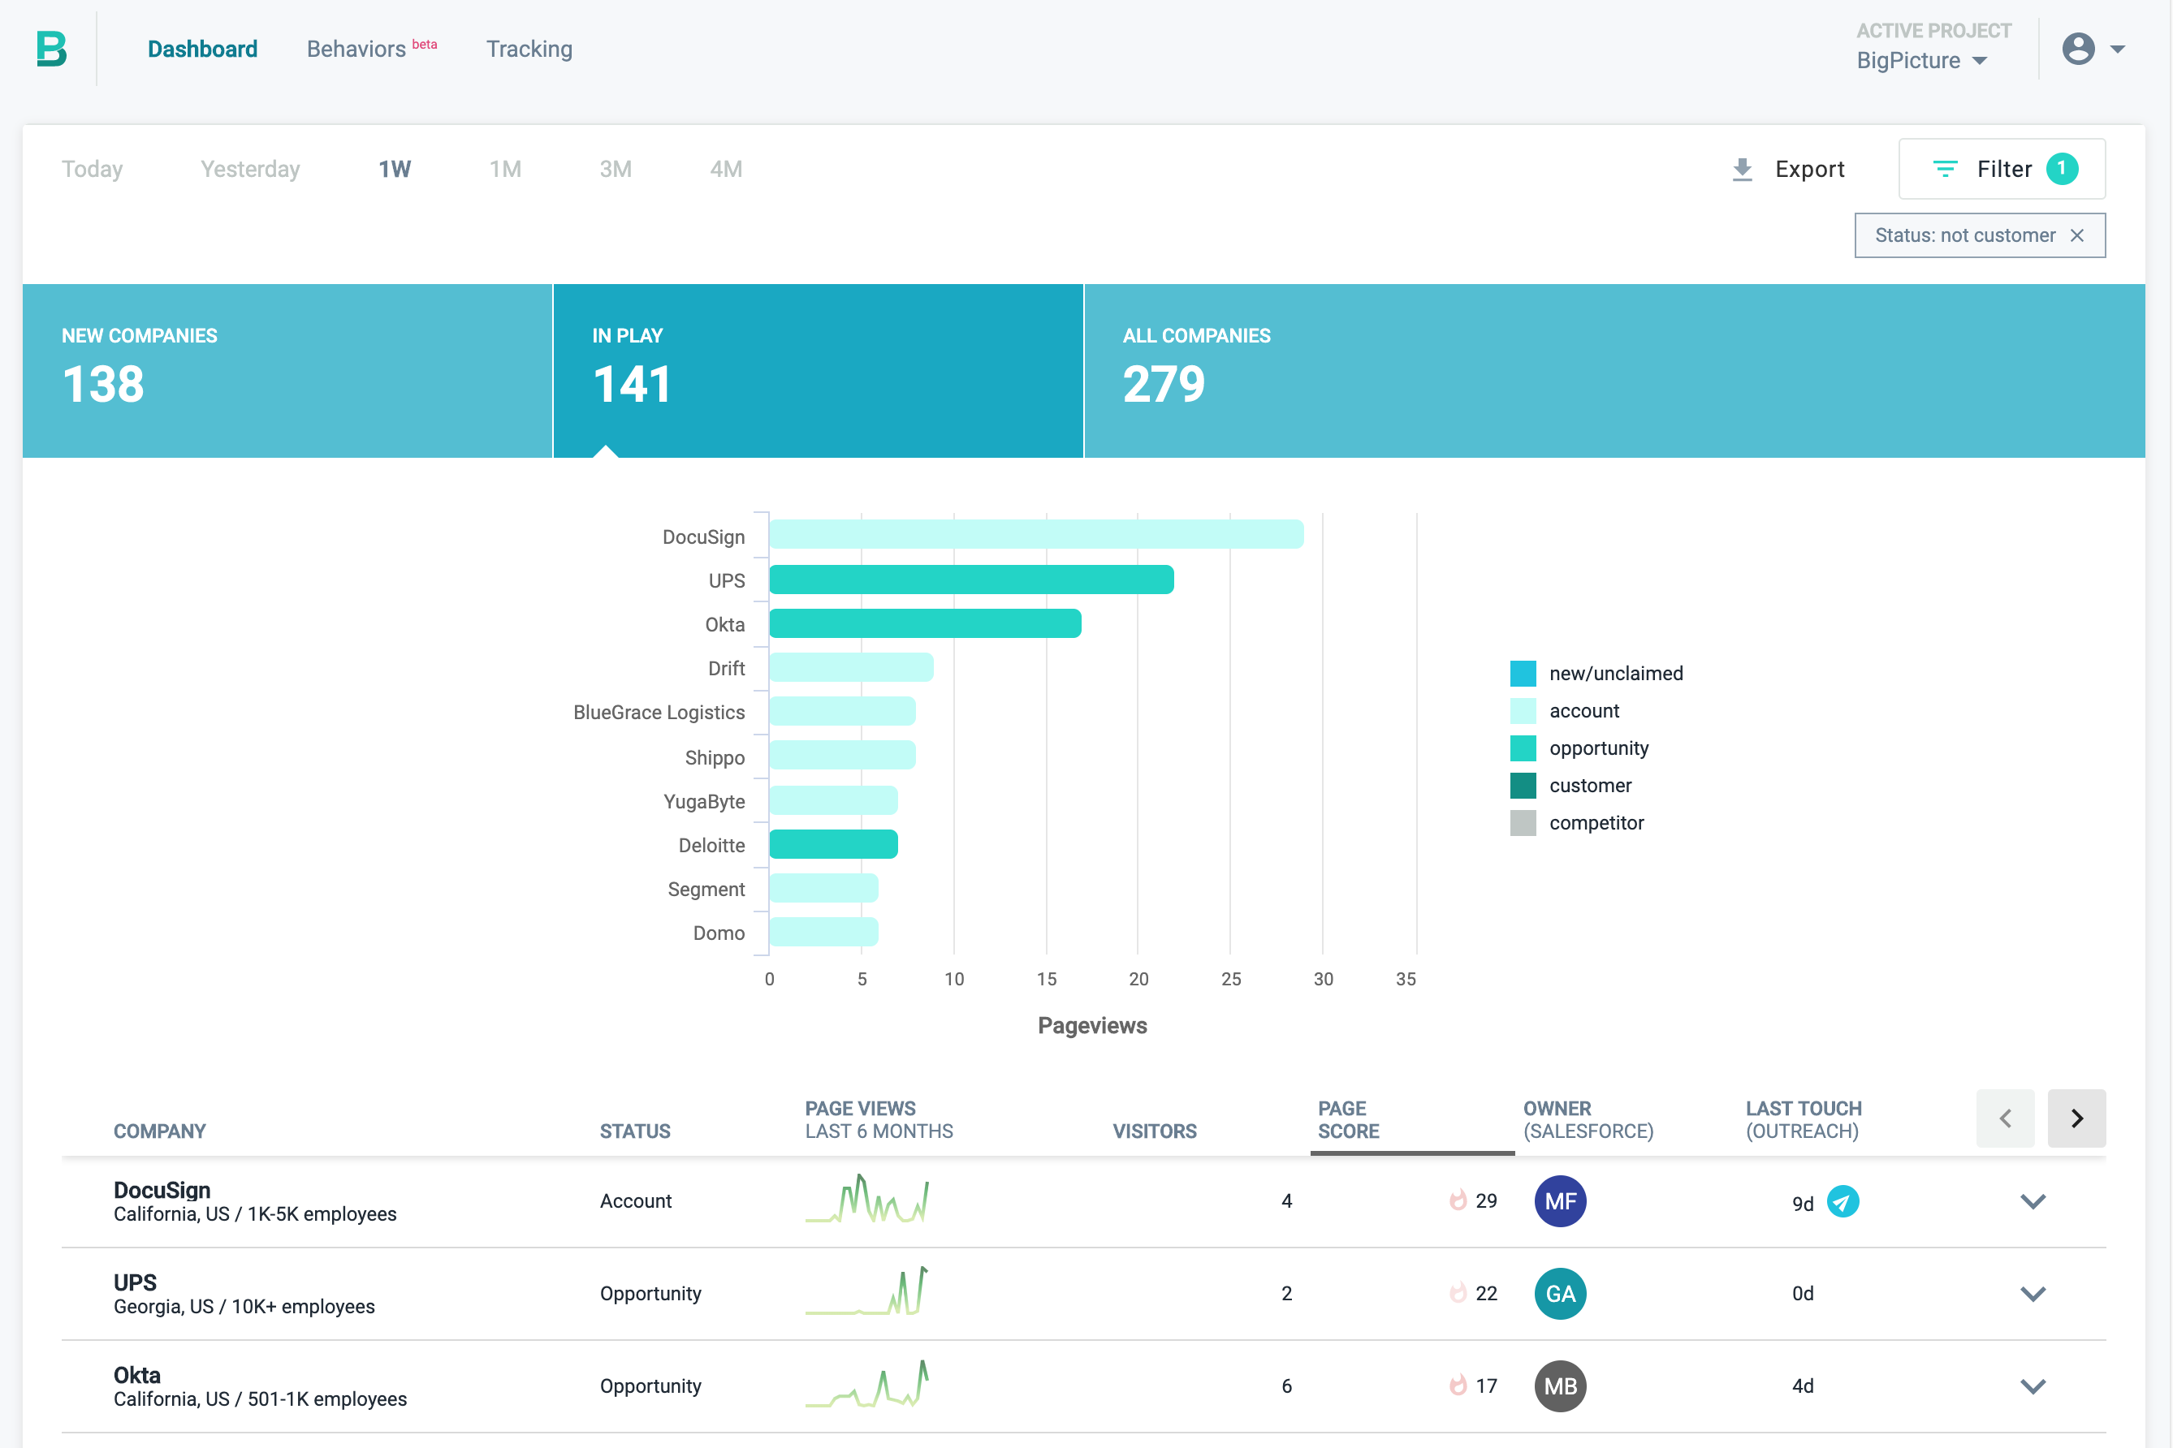Select the 3M time period filter
Screen dimensions: 2173x1448
616,168
